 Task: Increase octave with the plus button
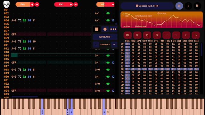[x=114, y=45]
